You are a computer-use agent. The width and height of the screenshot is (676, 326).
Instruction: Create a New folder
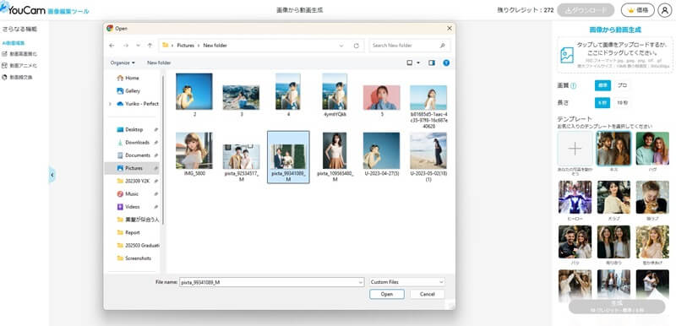[x=159, y=62]
